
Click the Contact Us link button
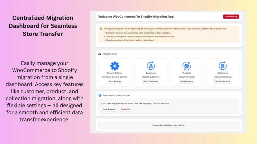coord(126,109)
